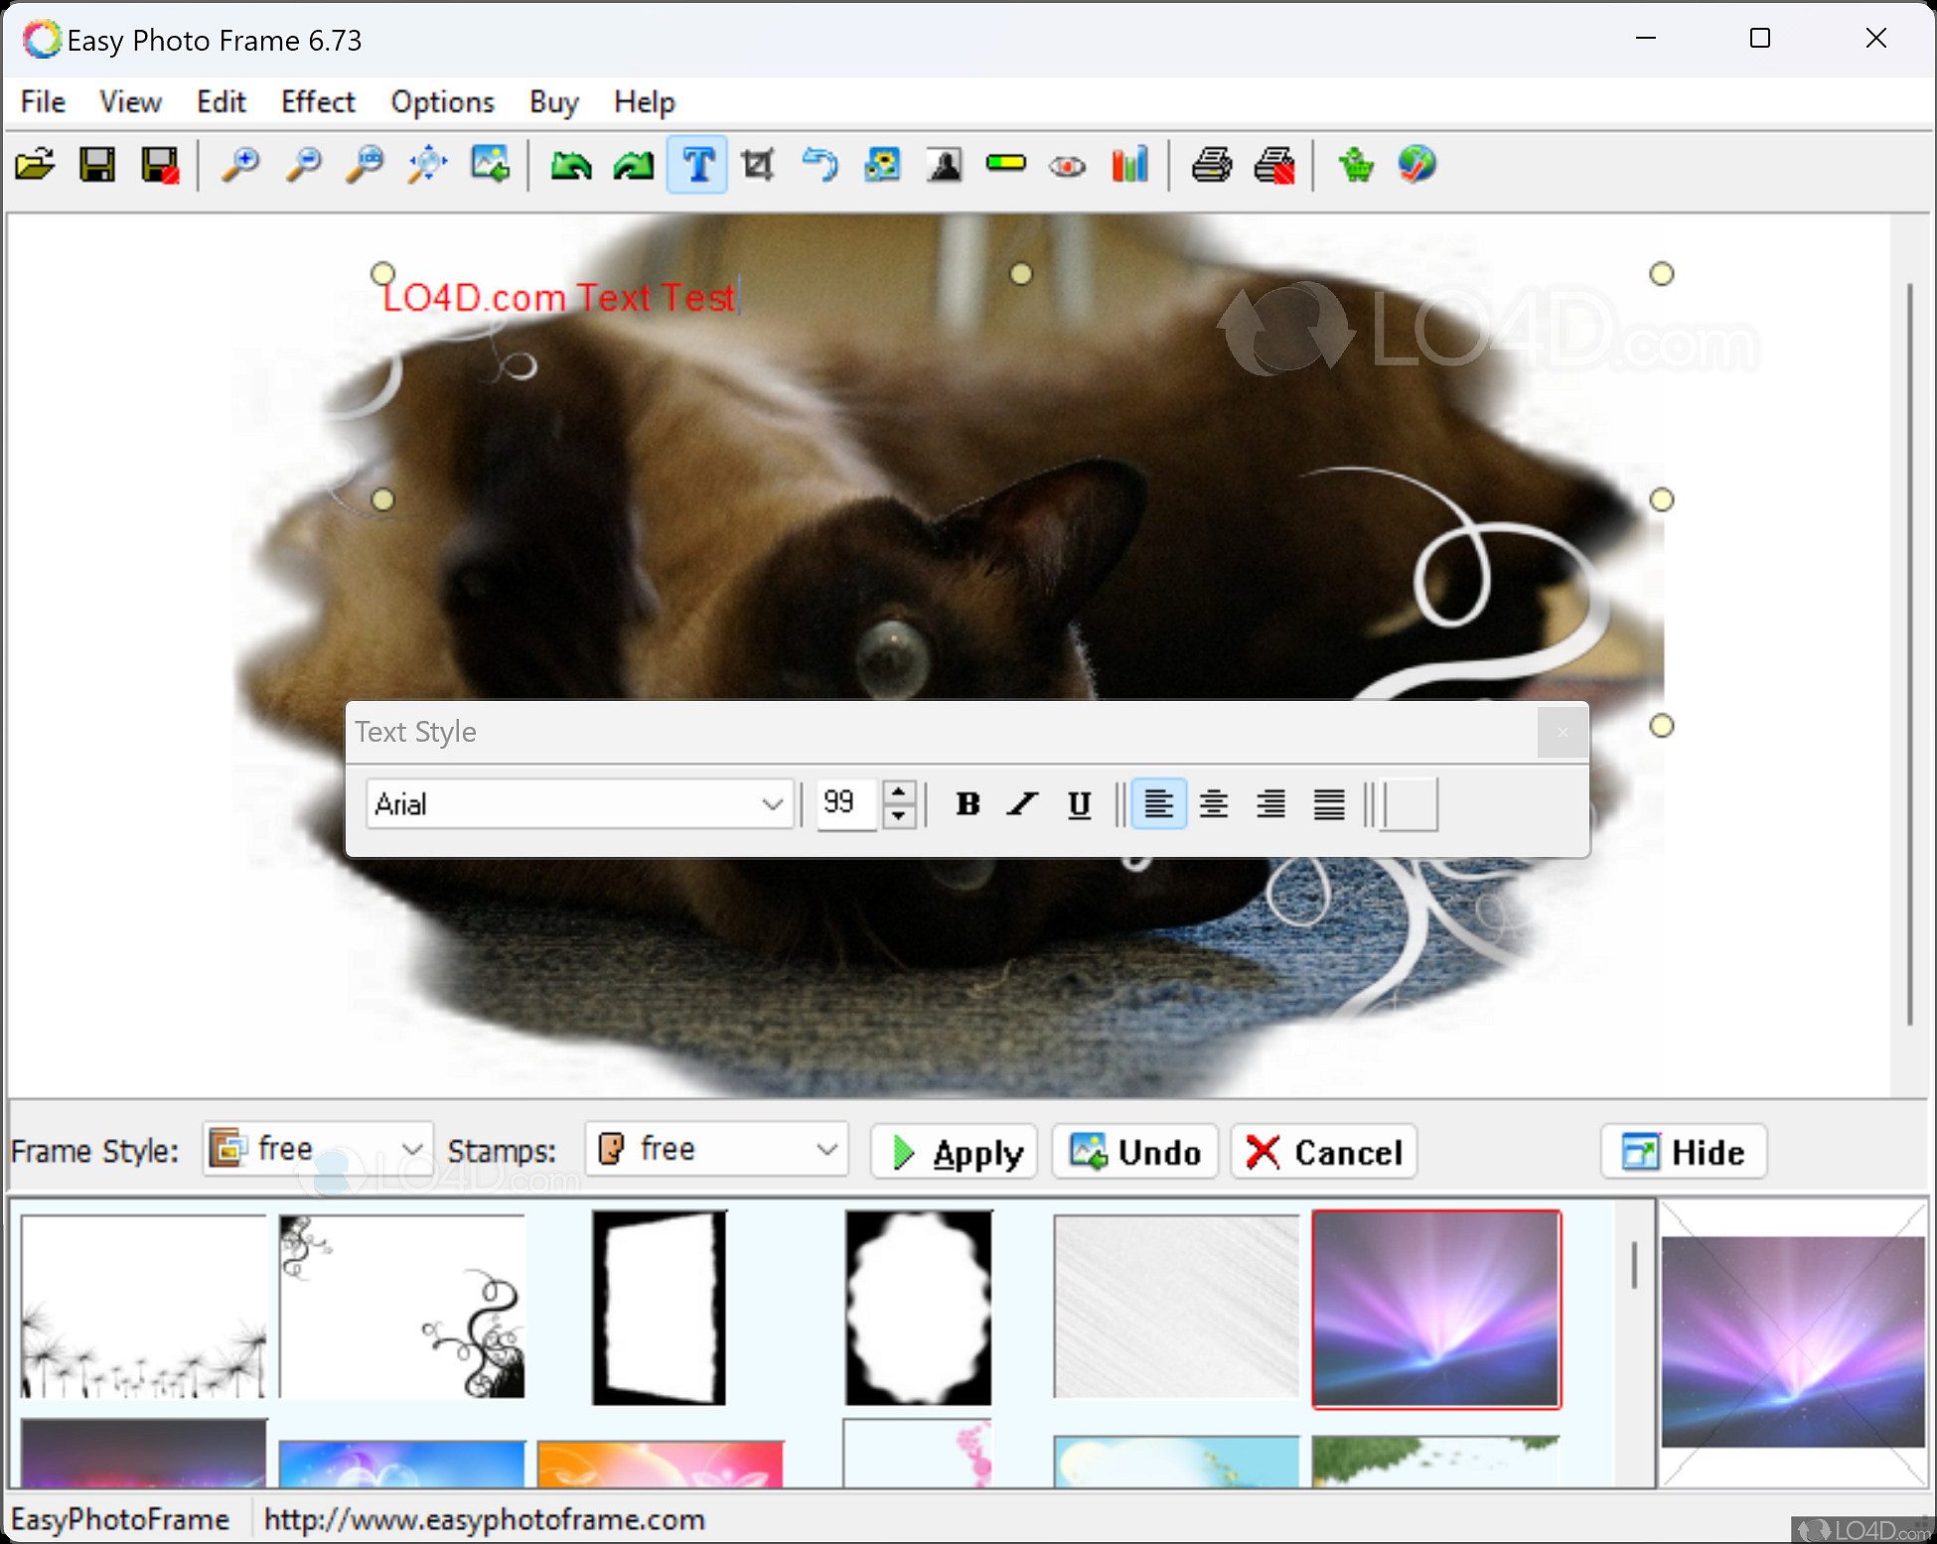1937x1544 pixels.
Task: Select the Crop tool icon
Action: click(x=758, y=165)
